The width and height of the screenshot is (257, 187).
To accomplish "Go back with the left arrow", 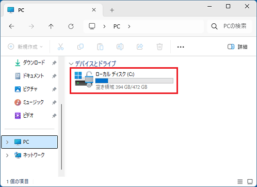I will 11,26.
